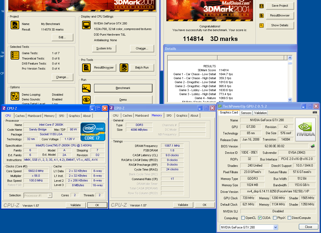Image resolution: width=321 pixels, height=233 pixels.
Task: Click the Core Speed 5602.0 MHz field
Action: 36,171
